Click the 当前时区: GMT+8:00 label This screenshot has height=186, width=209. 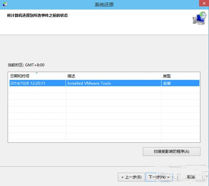(26, 65)
